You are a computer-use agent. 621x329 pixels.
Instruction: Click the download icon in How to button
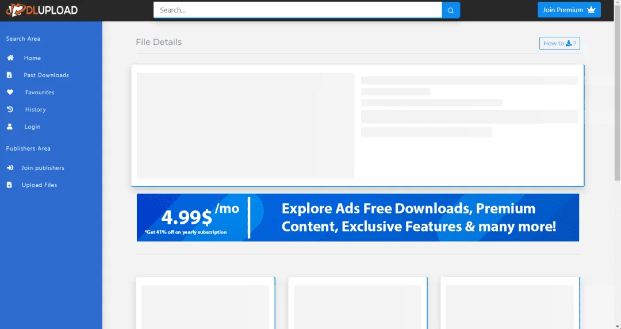[569, 43]
